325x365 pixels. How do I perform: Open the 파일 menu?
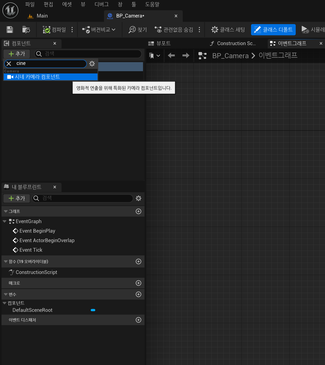[30, 4]
